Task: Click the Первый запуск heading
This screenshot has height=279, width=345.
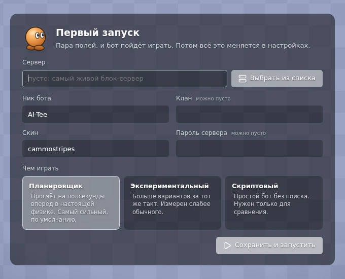Action: coord(97,33)
